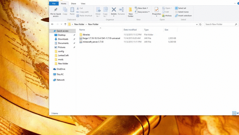Open the File tab

[54, 4]
